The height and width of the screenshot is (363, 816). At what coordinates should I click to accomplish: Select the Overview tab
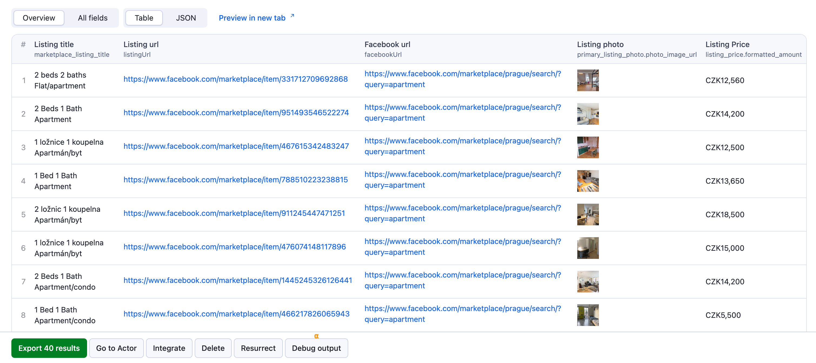point(38,18)
